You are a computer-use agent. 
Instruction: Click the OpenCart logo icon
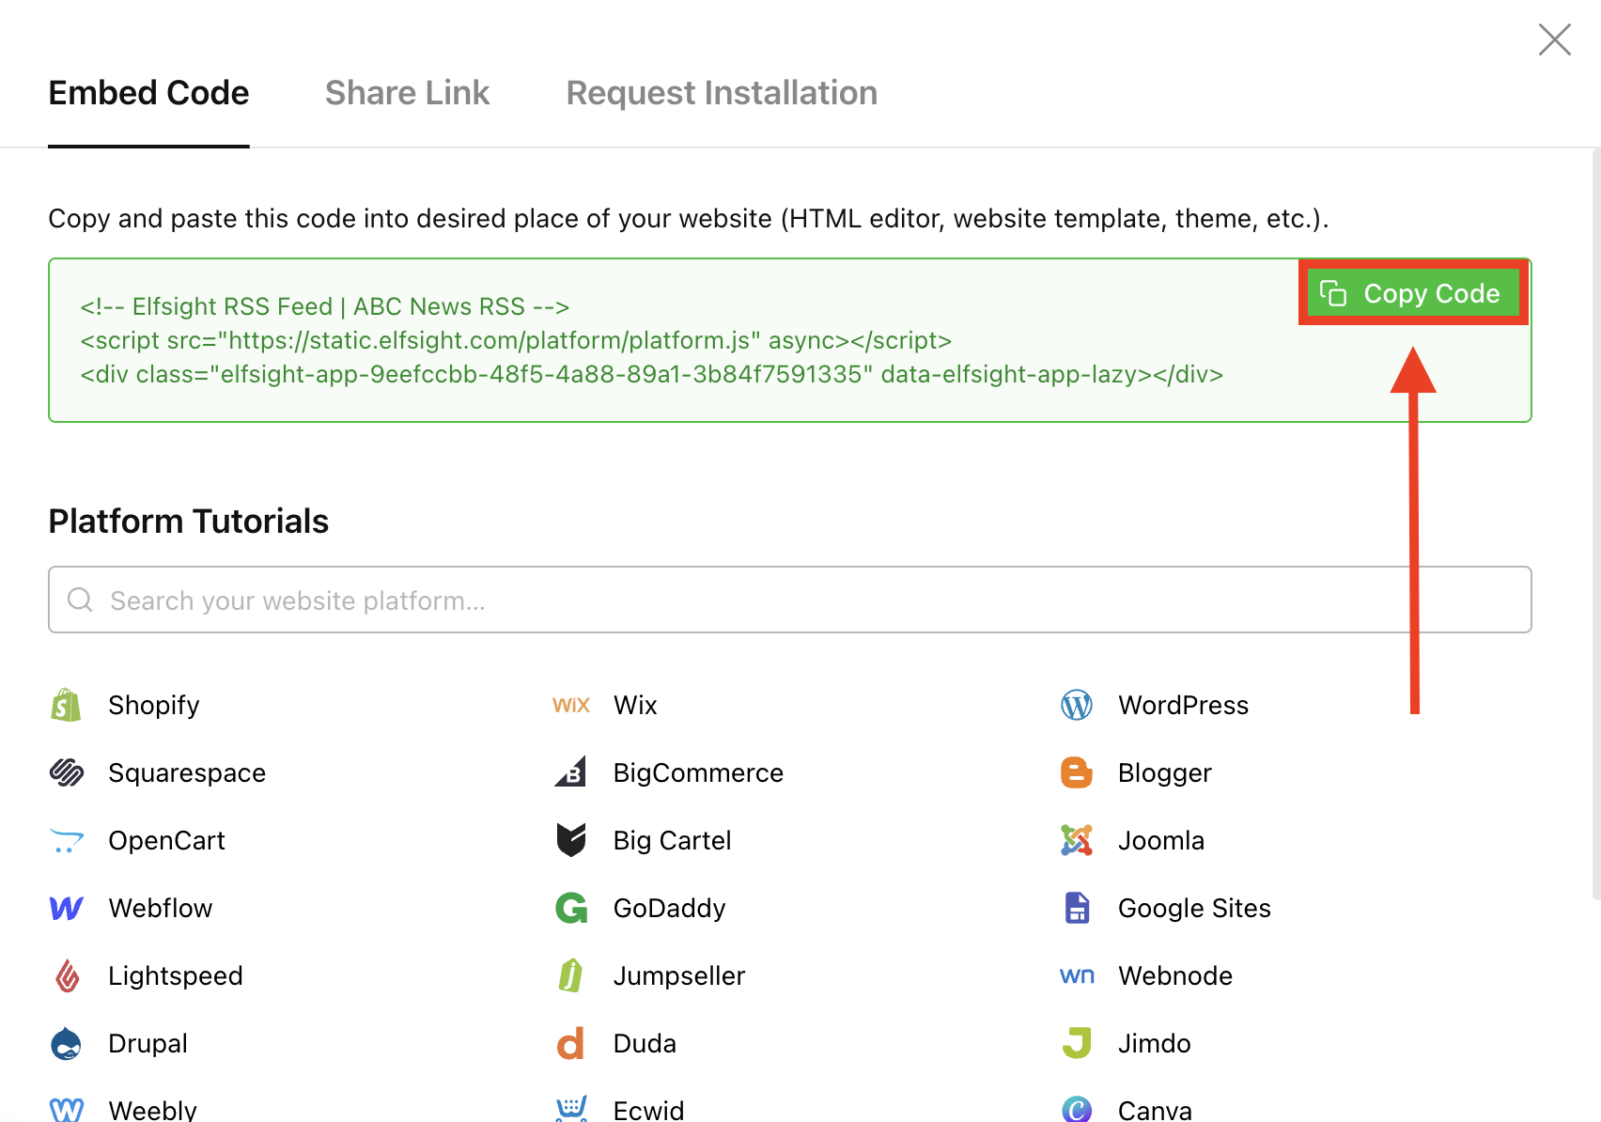pyautogui.click(x=67, y=841)
